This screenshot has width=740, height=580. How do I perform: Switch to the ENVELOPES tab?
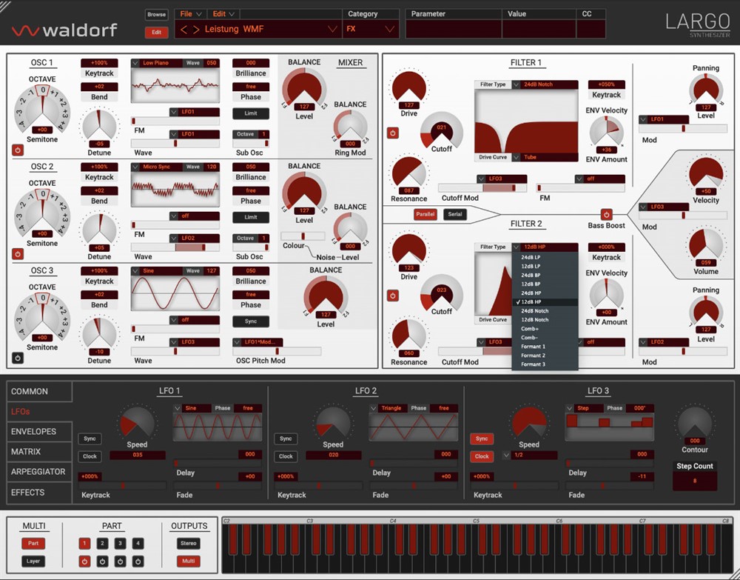coord(34,432)
